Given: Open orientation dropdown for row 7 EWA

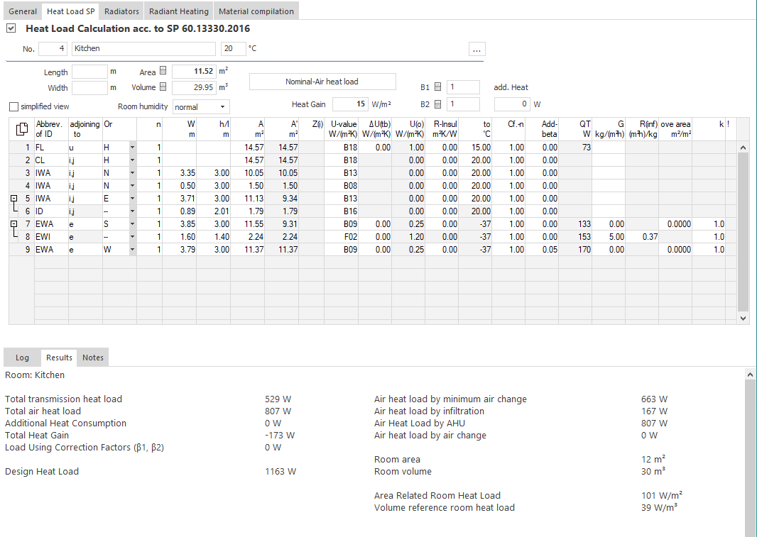Looking at the screenshot, I should pos(132,224).
